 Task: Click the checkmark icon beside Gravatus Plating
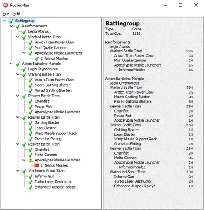pos(31,139)
